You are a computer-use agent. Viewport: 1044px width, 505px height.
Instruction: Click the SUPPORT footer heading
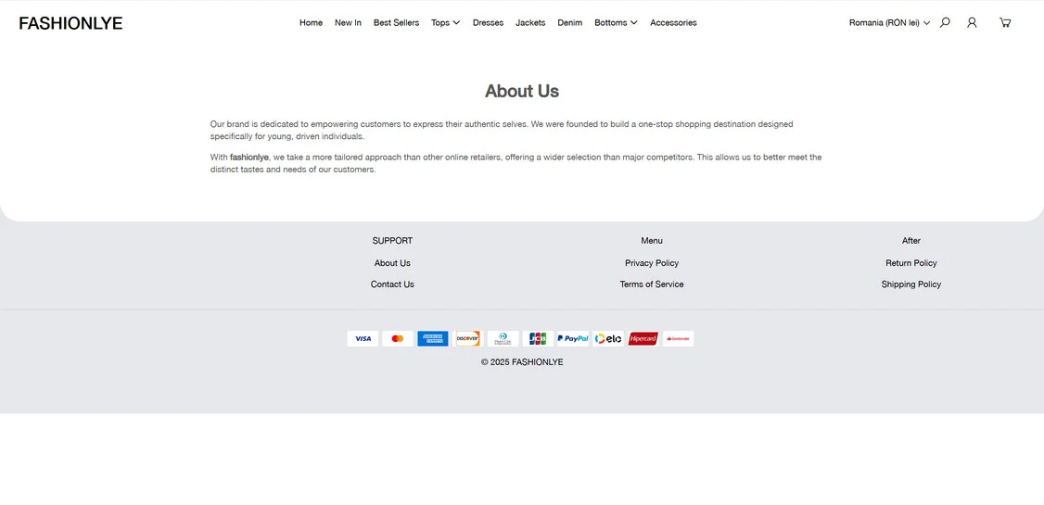tap(392, 241)
